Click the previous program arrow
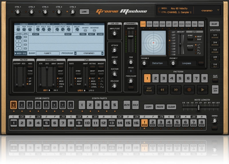 tap(75, 53)
